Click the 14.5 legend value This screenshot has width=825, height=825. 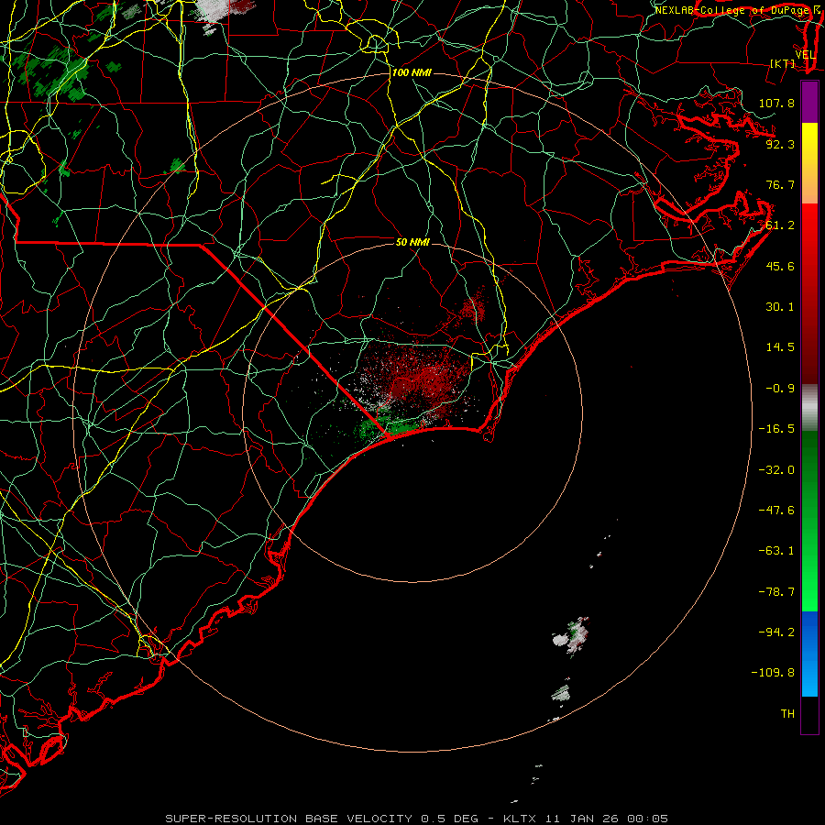(x=780, y=347)
